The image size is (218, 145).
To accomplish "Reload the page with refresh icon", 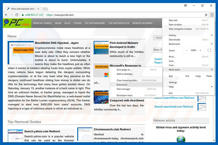I will [x=17, y=15].
